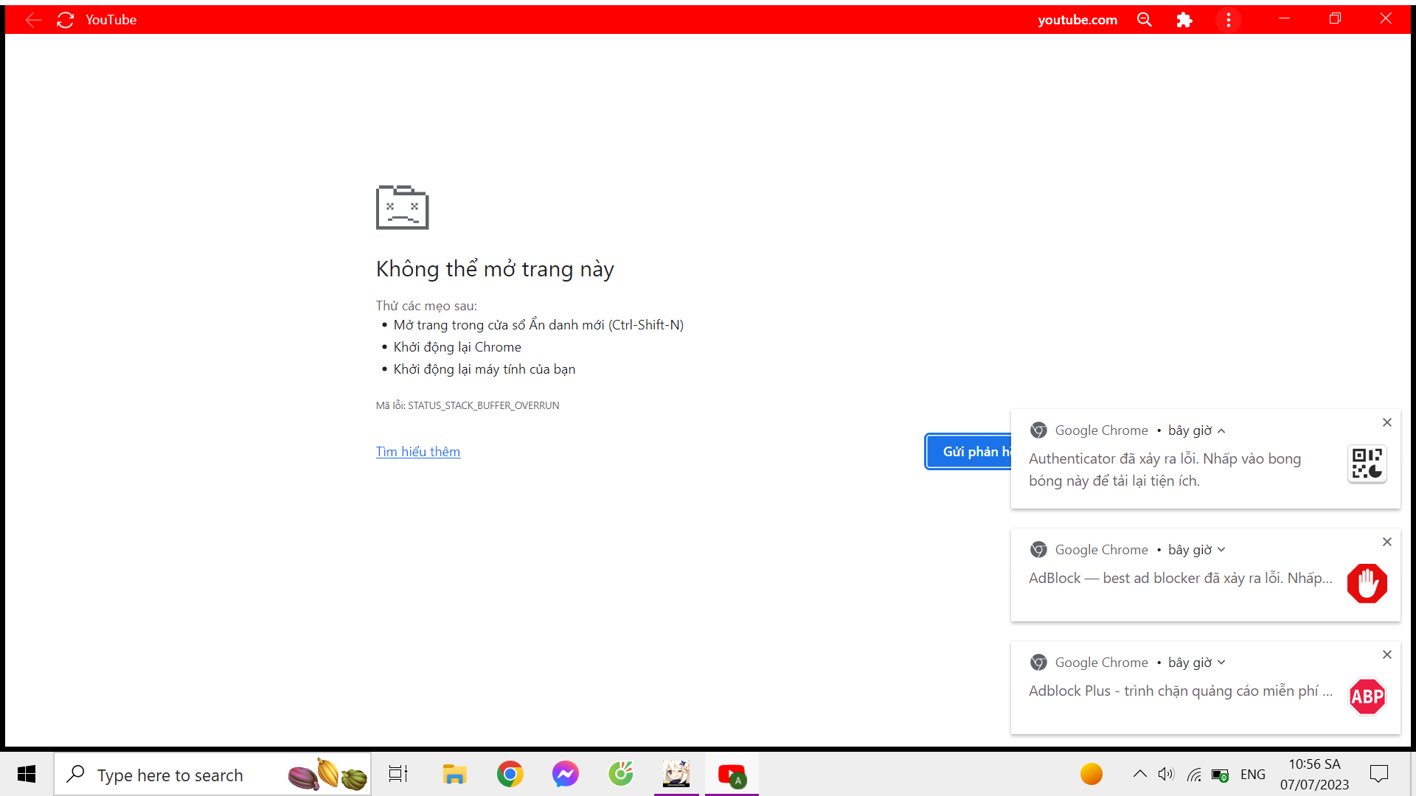Click the youtube.com site label
Viewport: 1416px width, 796px height.
[1077, 20]
